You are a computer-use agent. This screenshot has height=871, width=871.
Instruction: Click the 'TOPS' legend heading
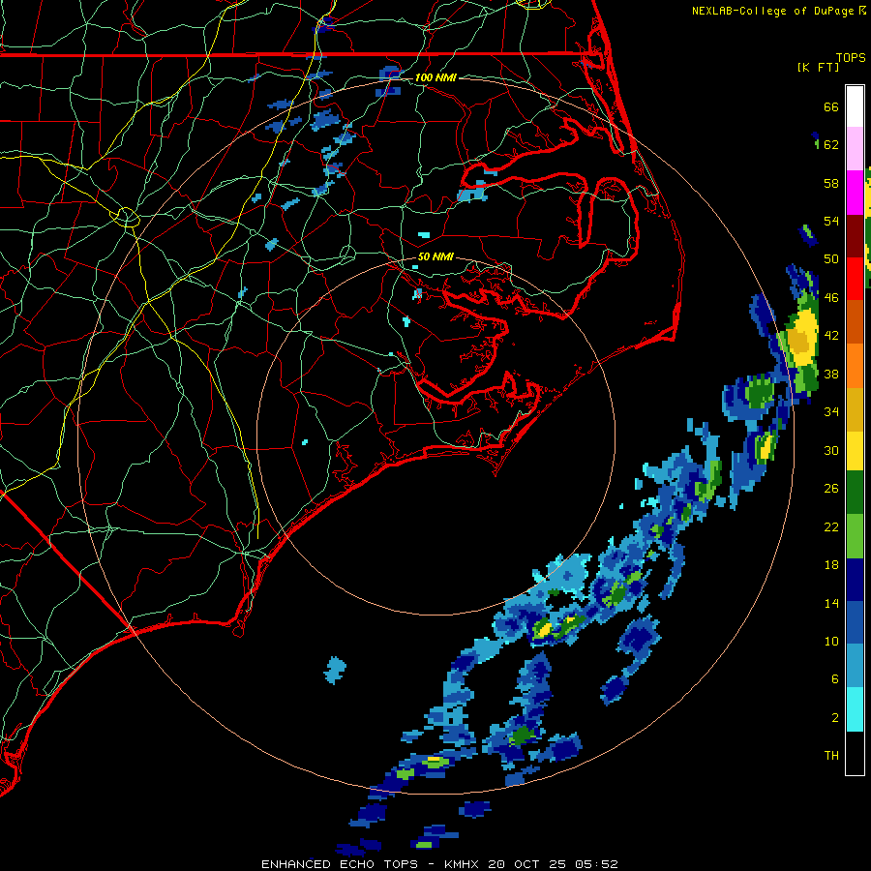click(x=851, y=58)
